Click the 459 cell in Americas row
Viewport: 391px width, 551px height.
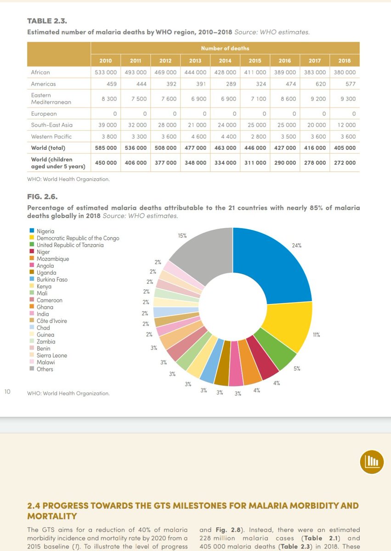tap(111, 84)
